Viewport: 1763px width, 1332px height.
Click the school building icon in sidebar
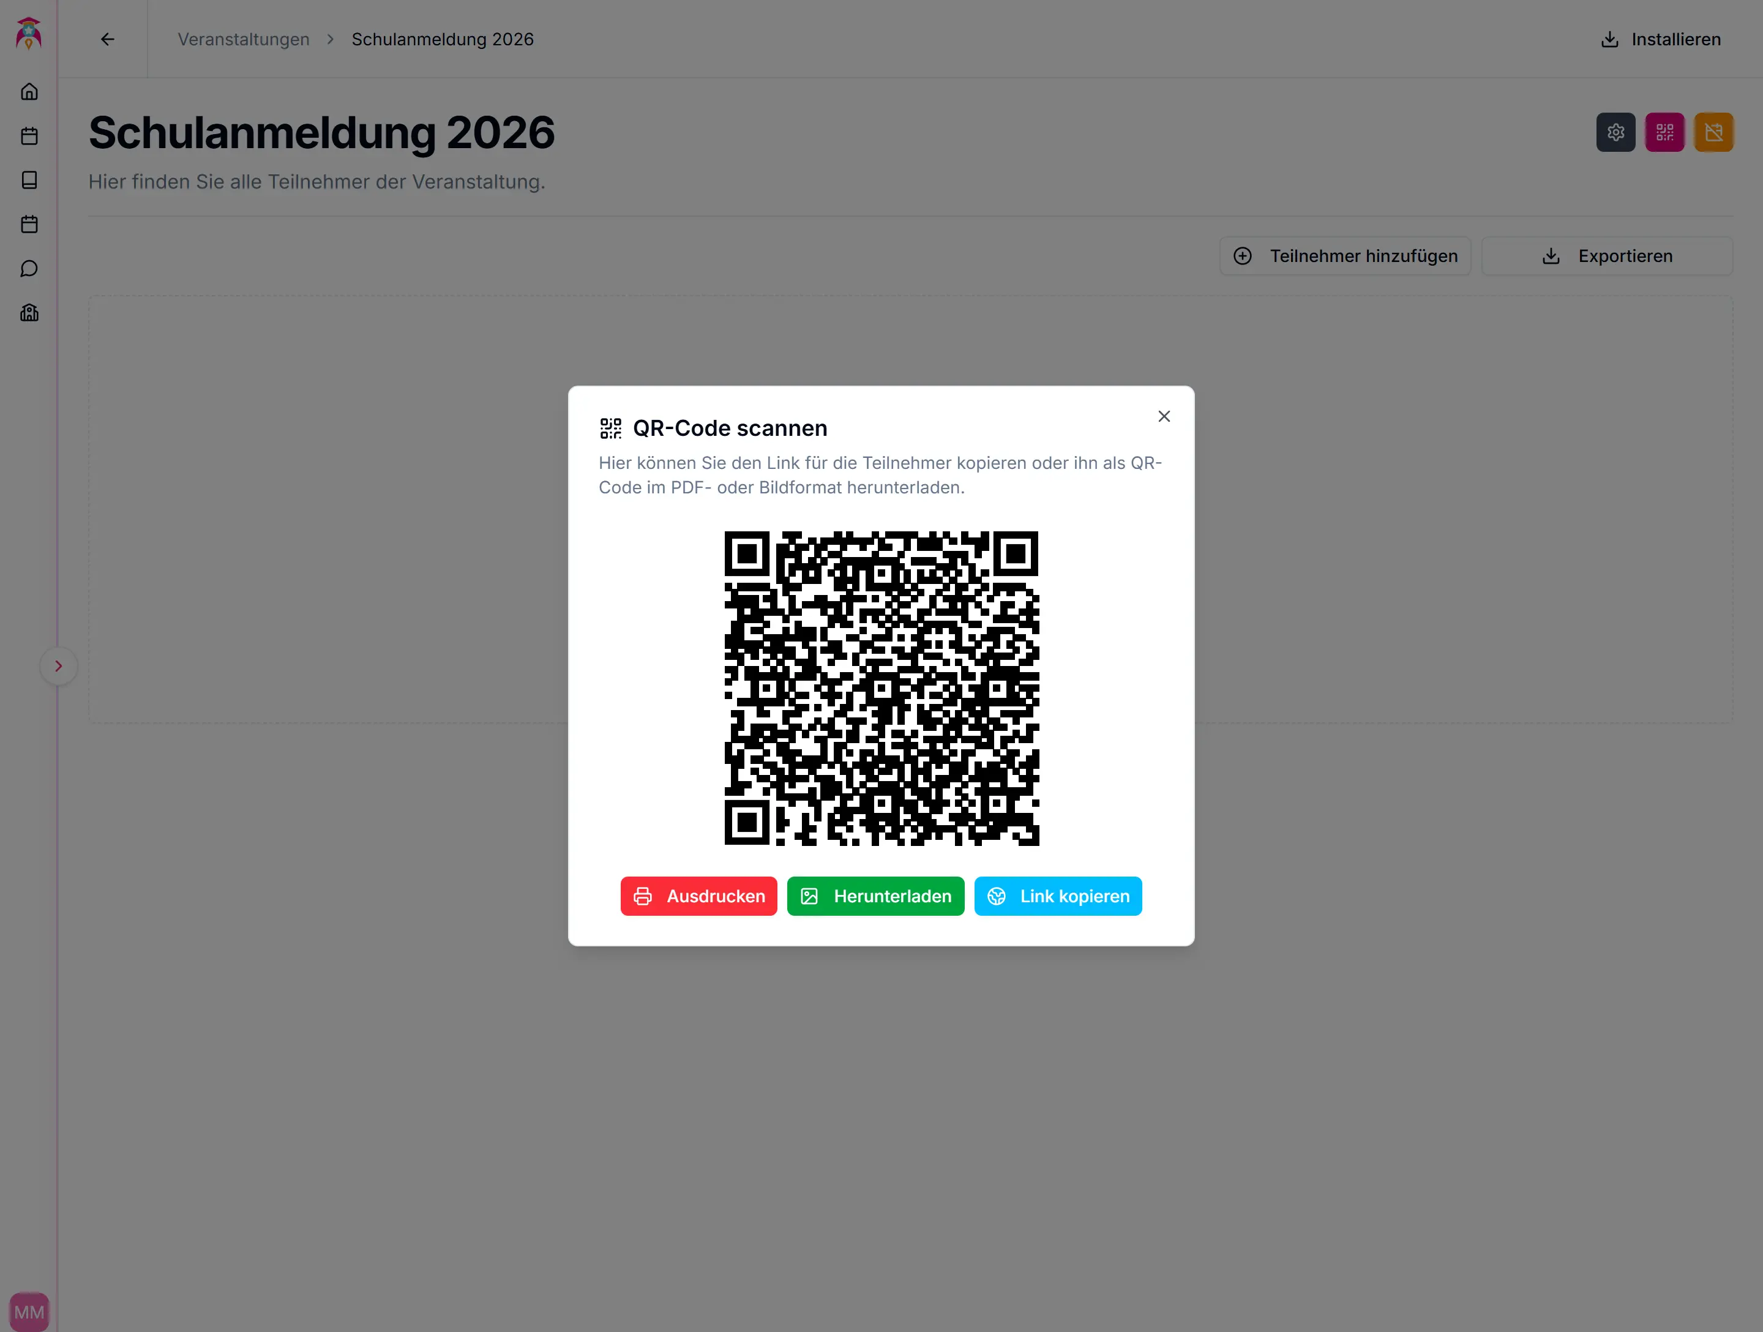tap(29, 312)
